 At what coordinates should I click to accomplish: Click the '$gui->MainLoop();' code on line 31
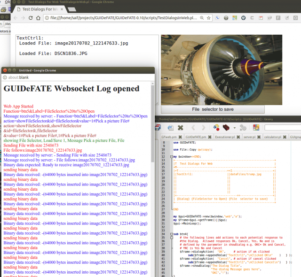(x=187, y=223)
